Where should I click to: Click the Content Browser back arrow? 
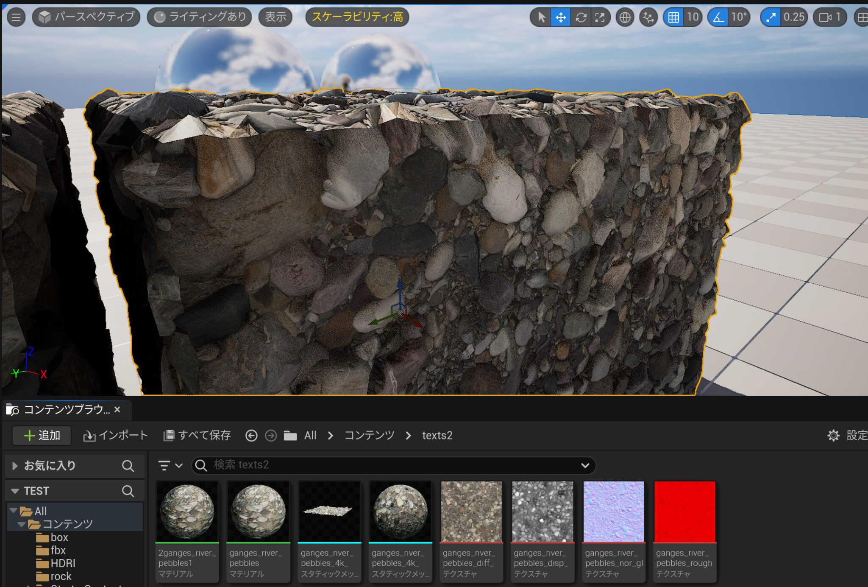(251, 436)
